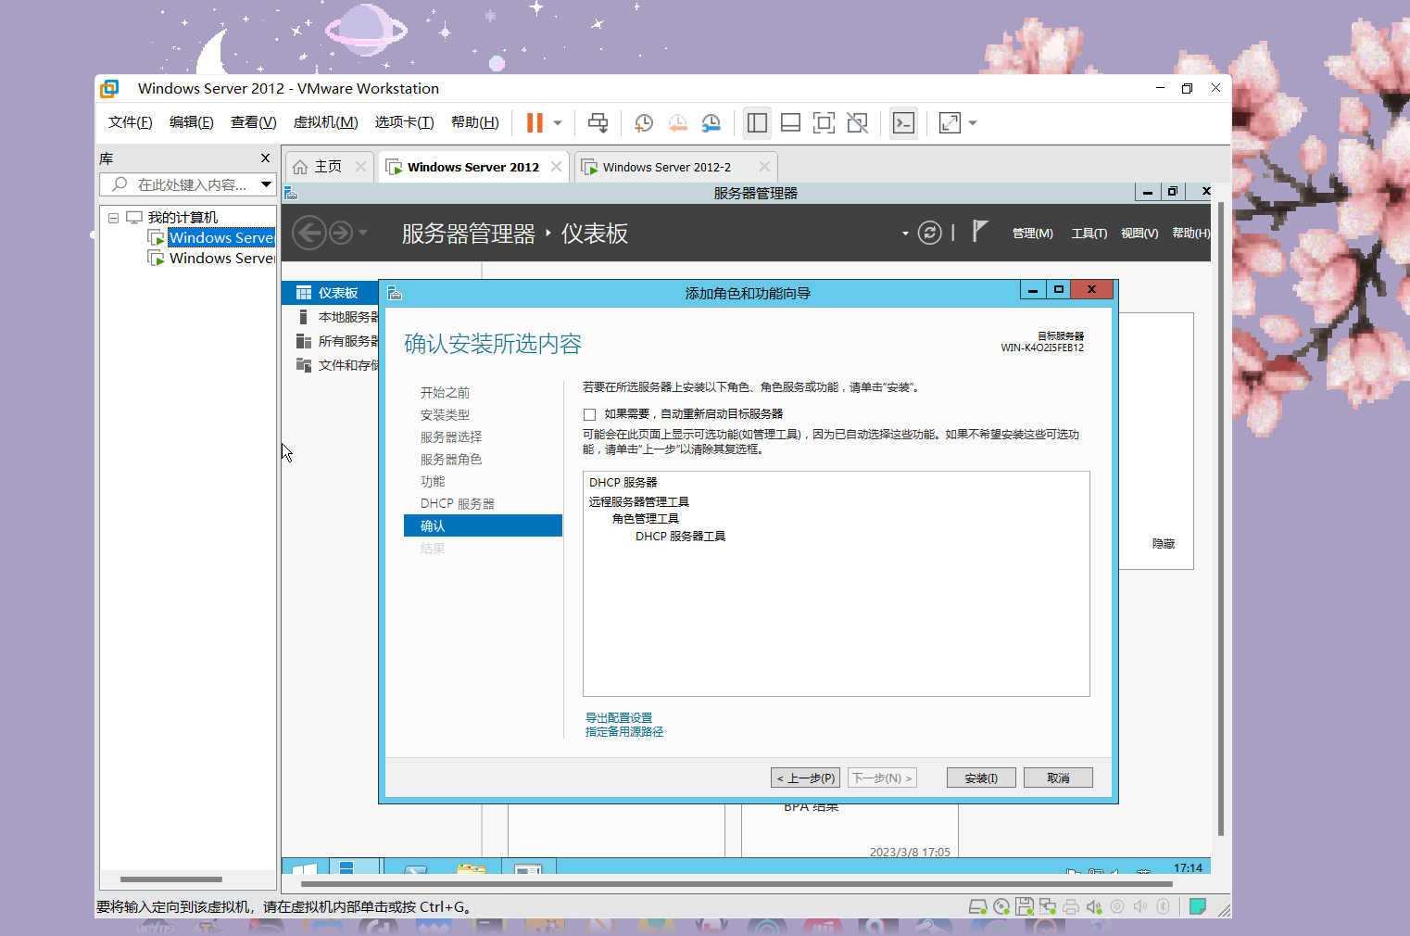Screen dimensions: 1410x936
Task: Toggle the thumbnail bar view icon
Action: pyautogui.click(x=791, y=122)
